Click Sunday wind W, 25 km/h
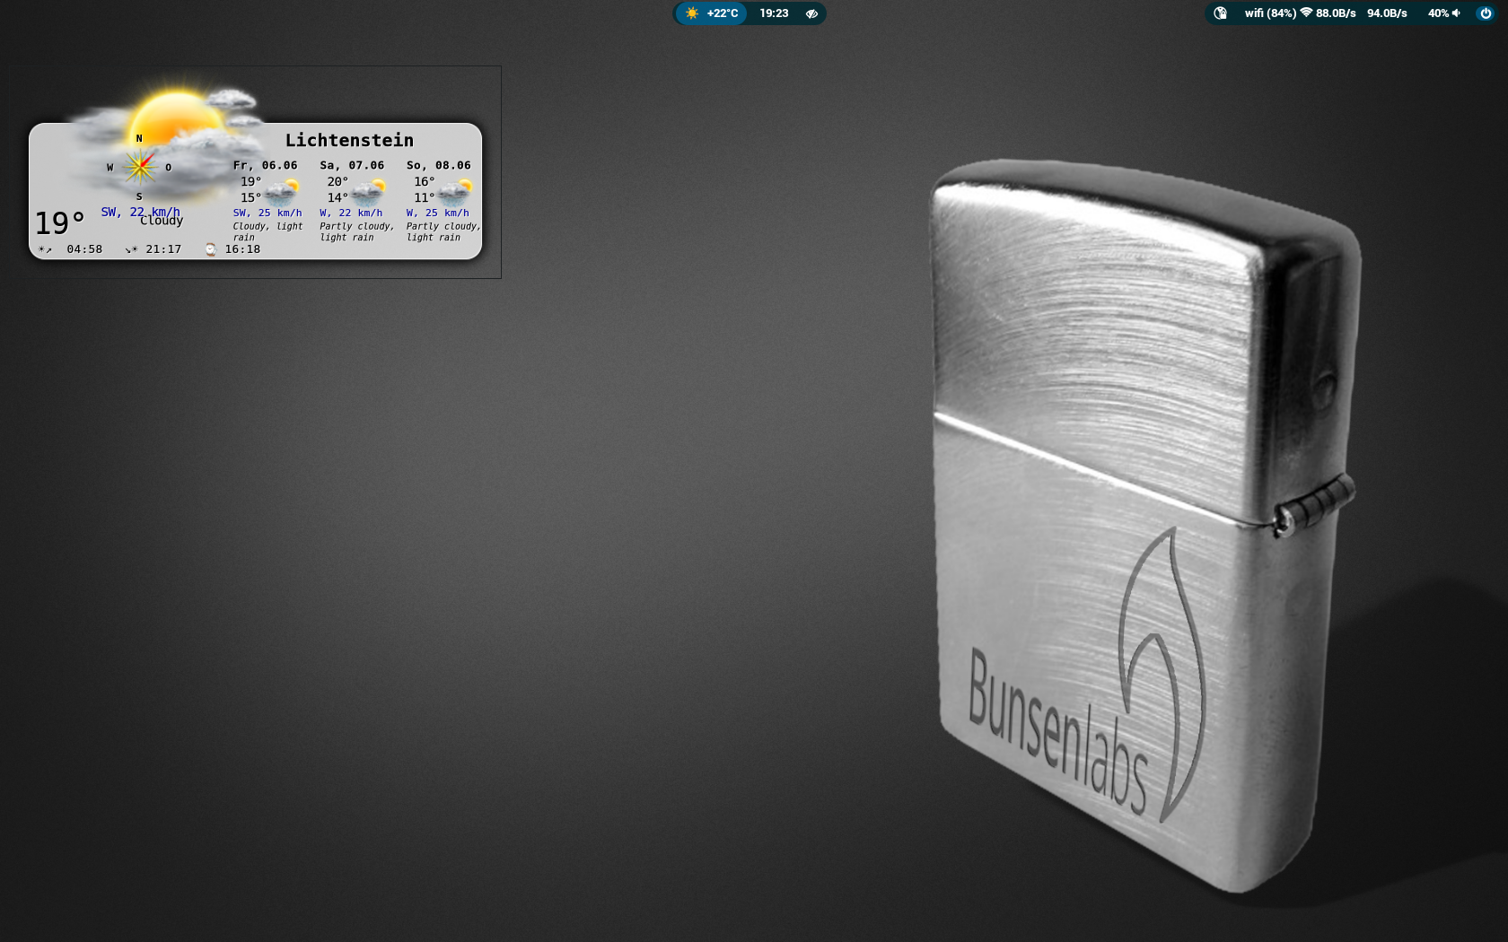1508x942 pixels. (x=438, y=213)
